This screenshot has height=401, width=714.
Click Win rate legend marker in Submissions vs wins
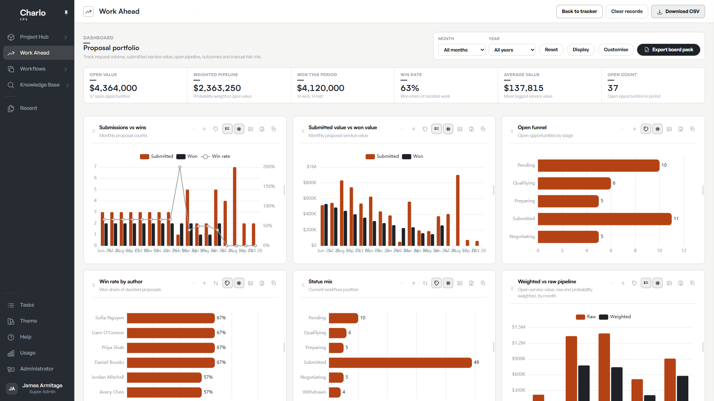pos(206,157)
